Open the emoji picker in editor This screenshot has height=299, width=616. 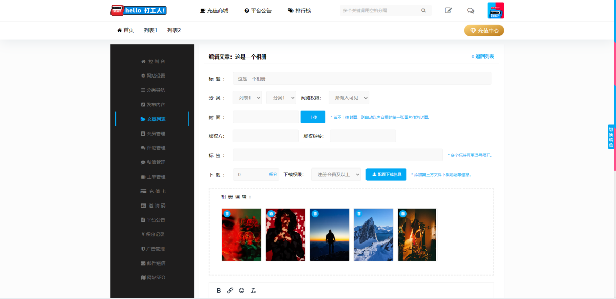[241, 291]
